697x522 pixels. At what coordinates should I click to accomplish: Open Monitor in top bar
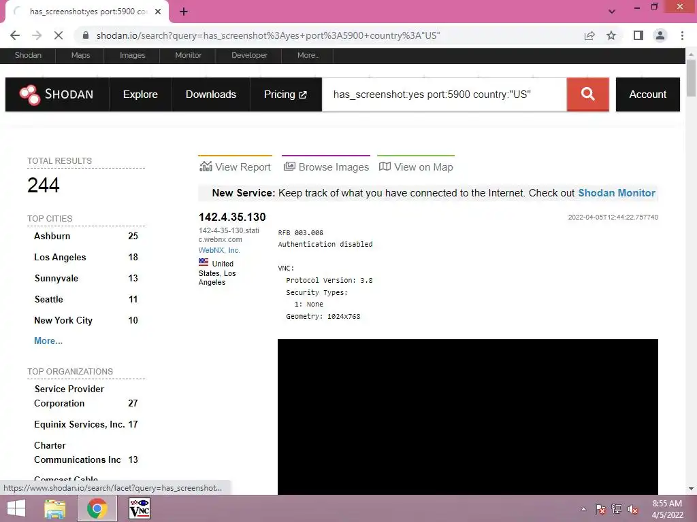click(188, 56)
